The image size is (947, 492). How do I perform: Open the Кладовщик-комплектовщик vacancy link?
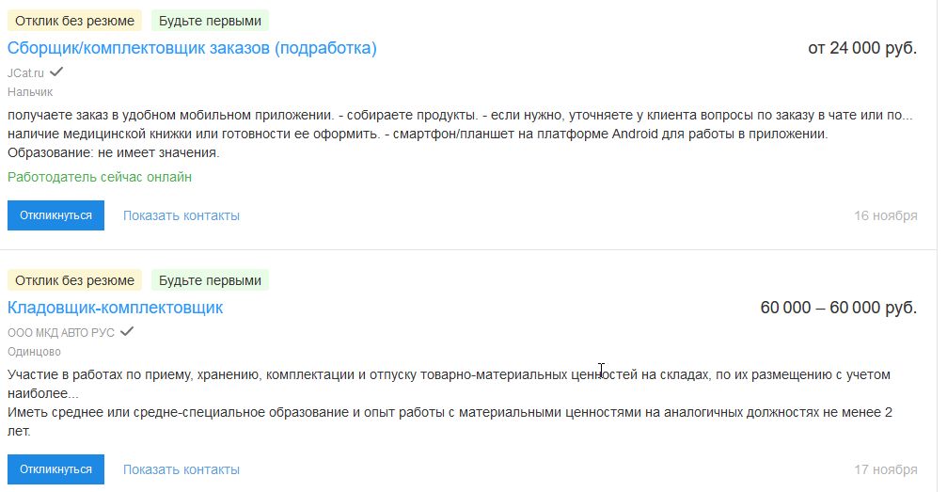[x=115, y=308]
